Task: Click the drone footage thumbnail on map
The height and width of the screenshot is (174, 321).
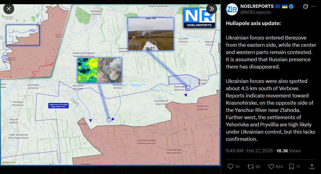Action: pos(151,34)
